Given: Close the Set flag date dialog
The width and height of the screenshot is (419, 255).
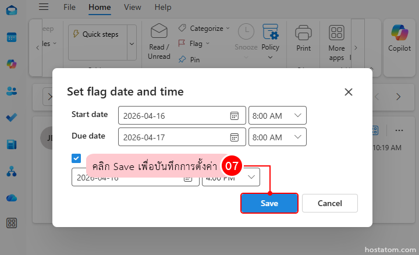Looking at the screenshot, I should pyautogui.click(x=349, y=92).
